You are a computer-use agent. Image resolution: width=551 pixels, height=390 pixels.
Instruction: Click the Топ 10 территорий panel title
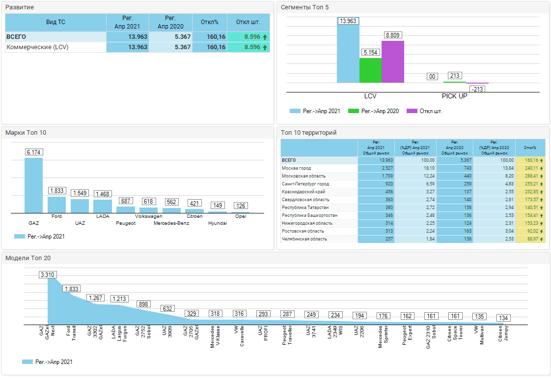pos(308,133)
